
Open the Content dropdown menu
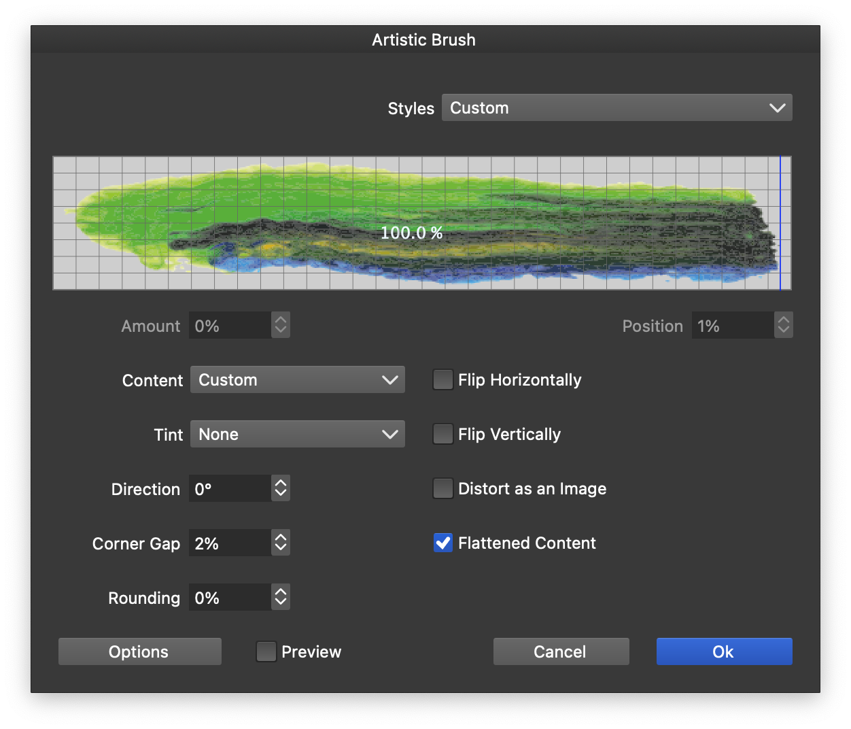pos(297,380)
